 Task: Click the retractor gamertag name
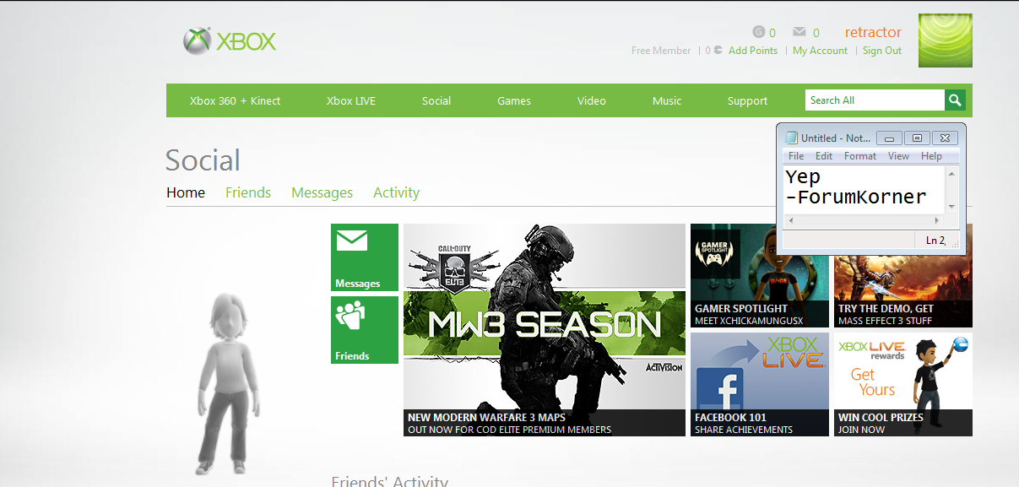(873, 32)
